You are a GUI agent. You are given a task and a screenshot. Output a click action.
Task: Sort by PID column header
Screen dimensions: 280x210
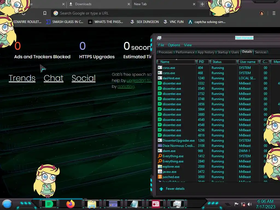[x=203, y=62]
